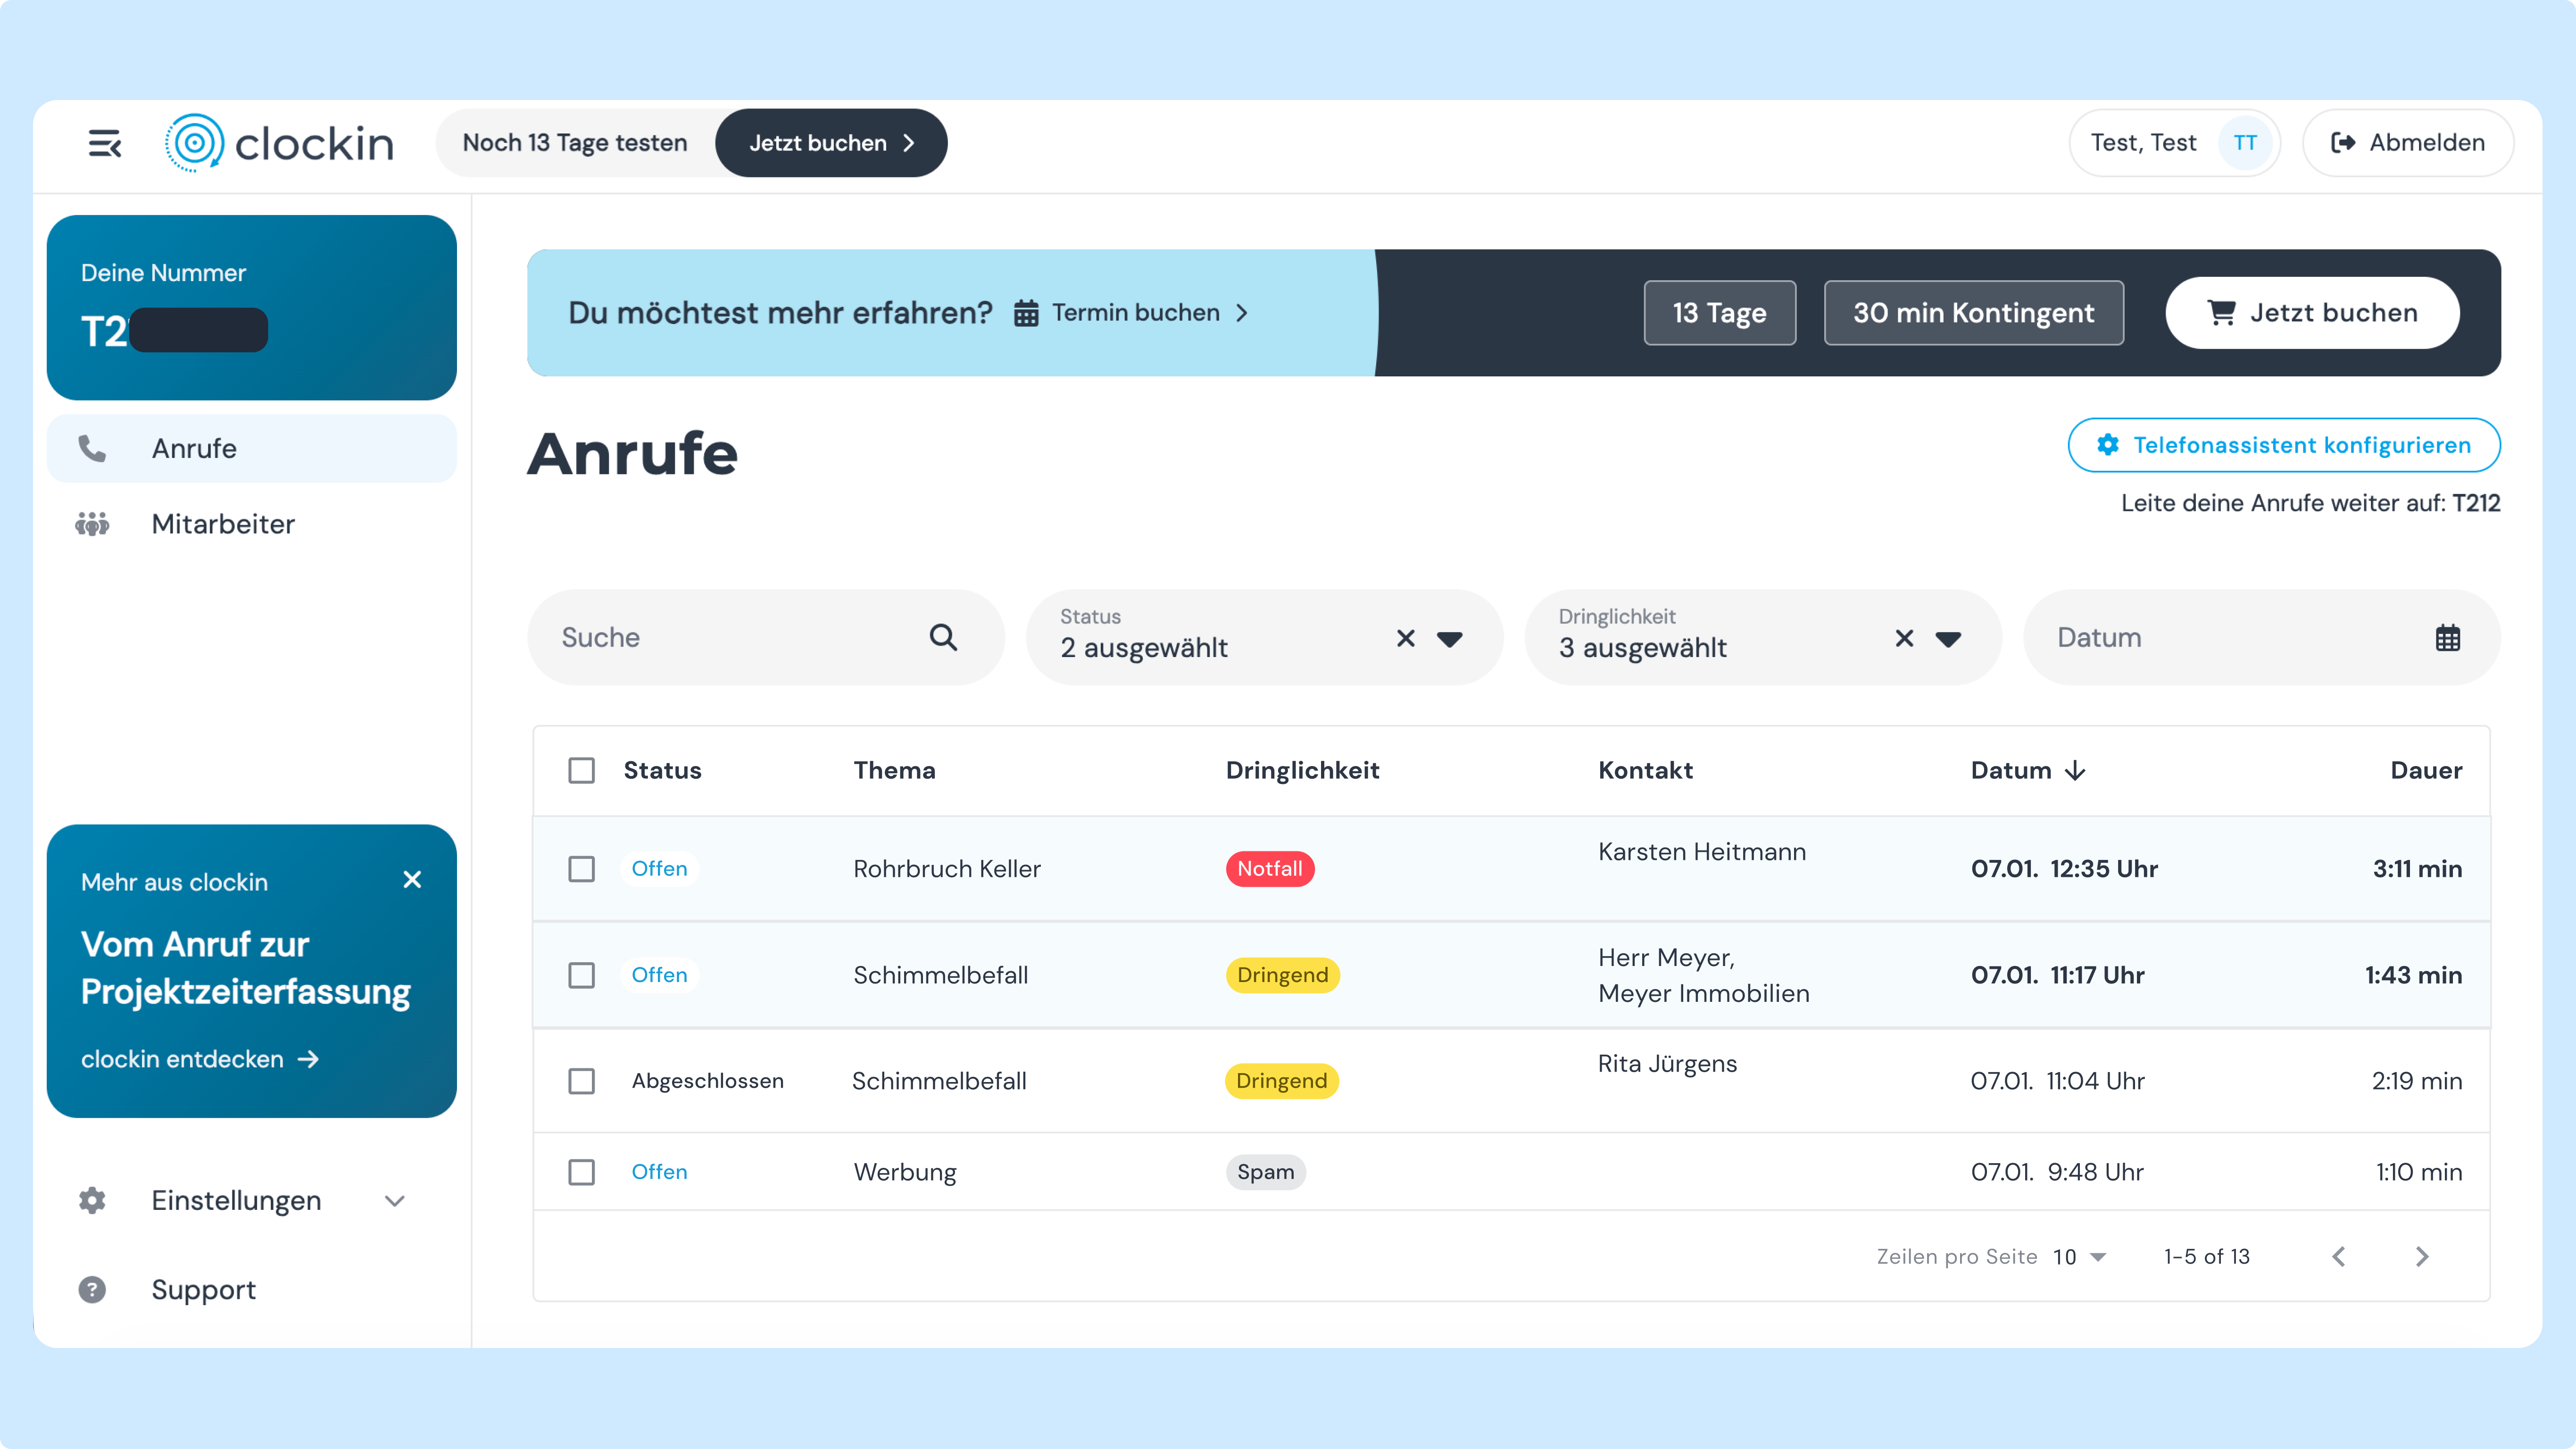
Task: Open Support in the sidebar
Action: point(251,1289)
